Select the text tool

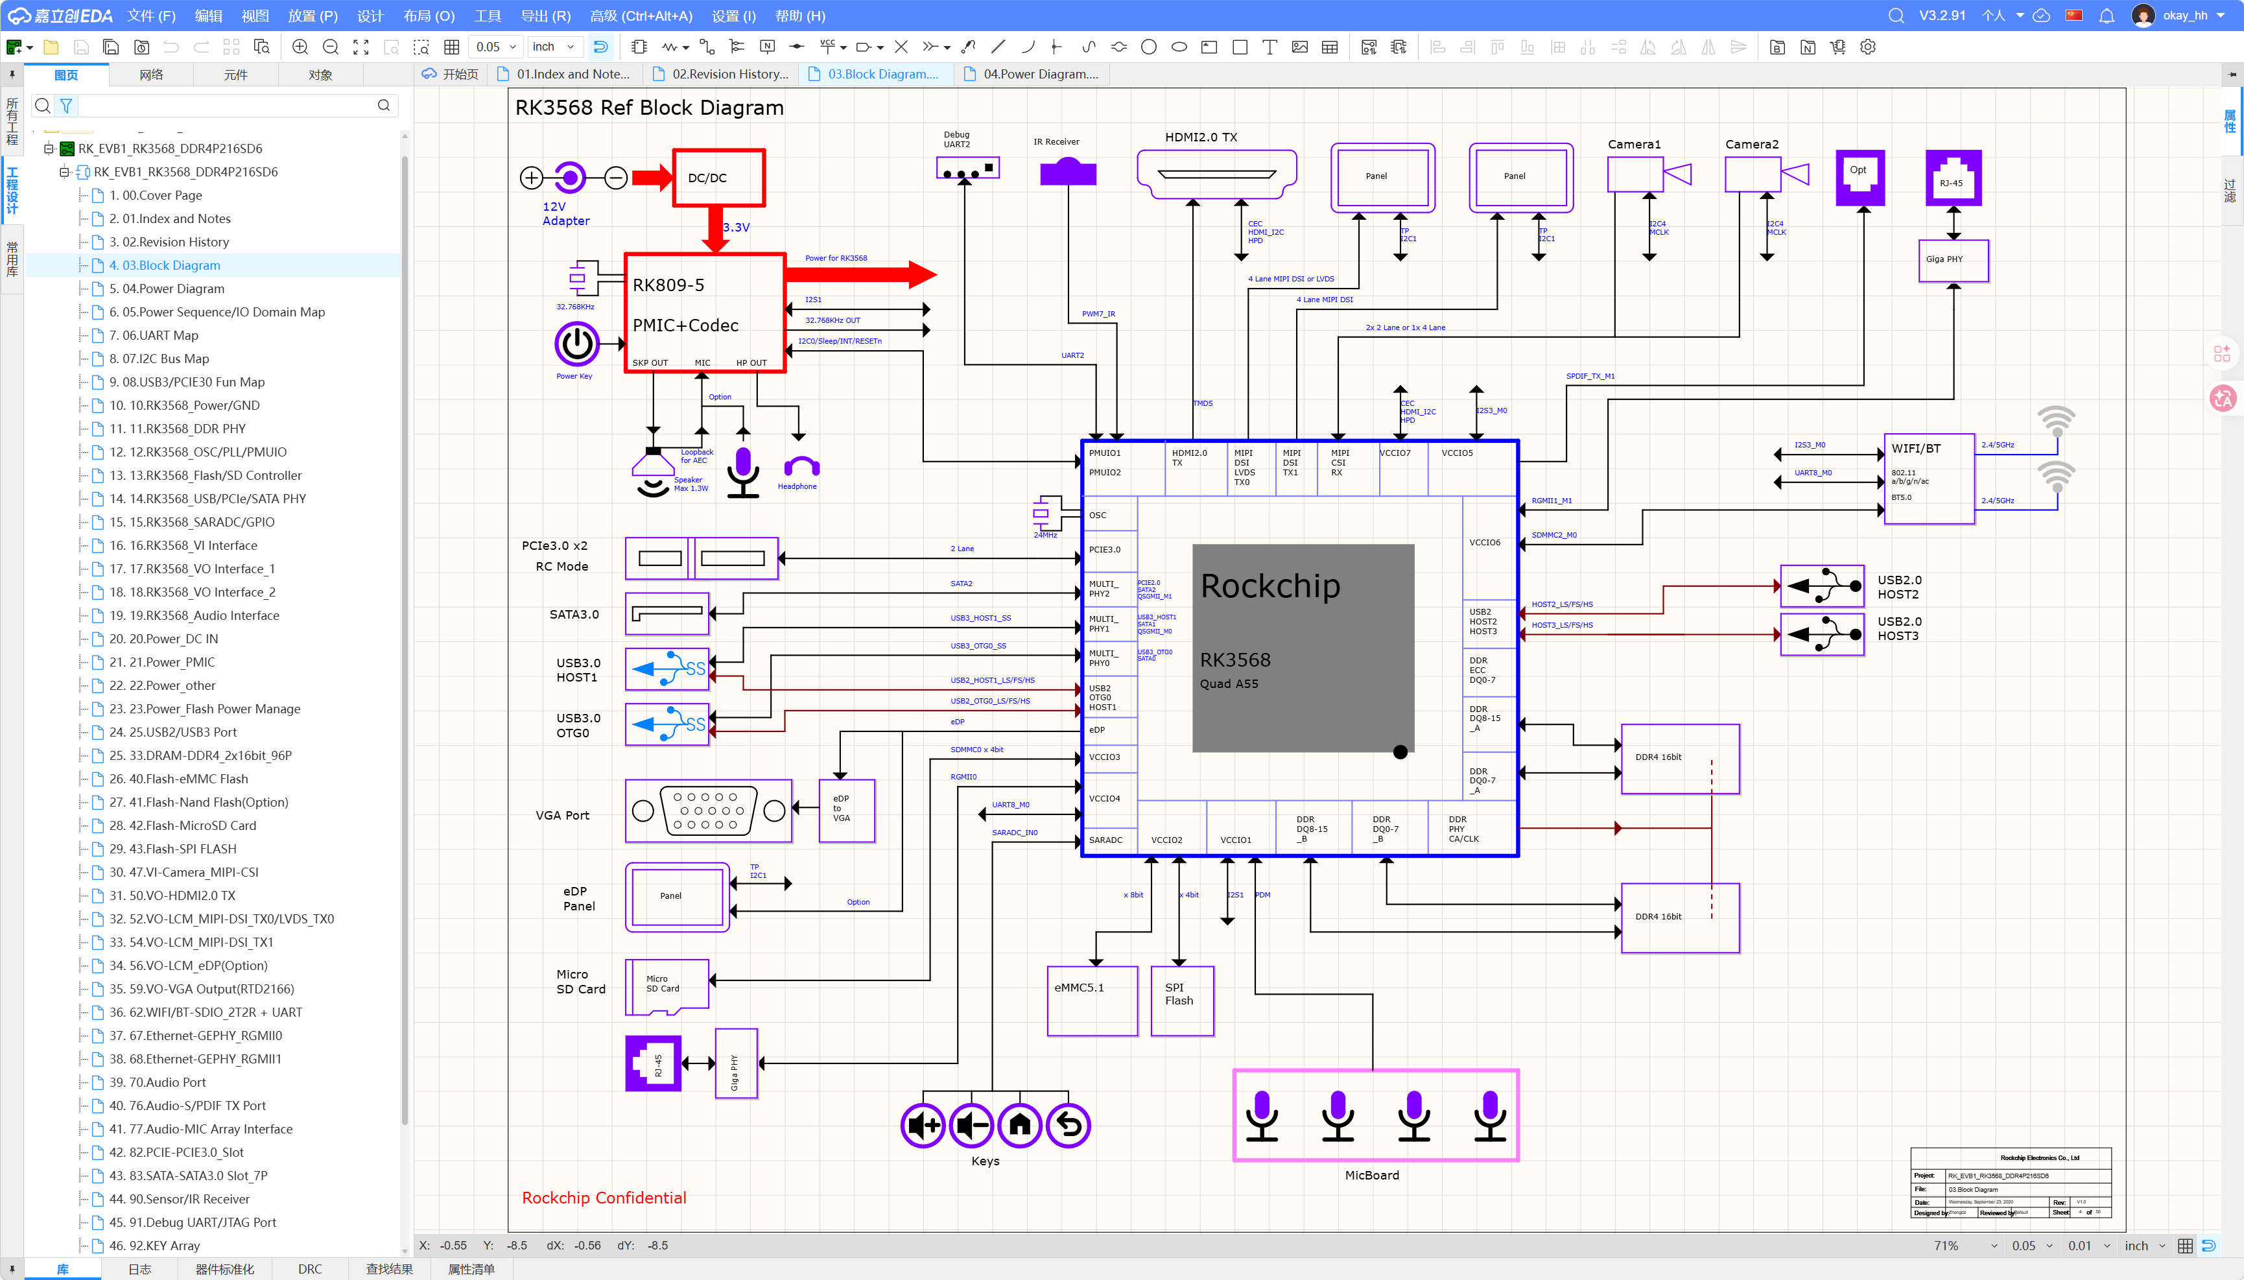coord(1270,47)
